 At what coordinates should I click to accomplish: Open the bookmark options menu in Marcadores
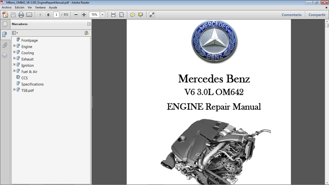click(15, 33)
